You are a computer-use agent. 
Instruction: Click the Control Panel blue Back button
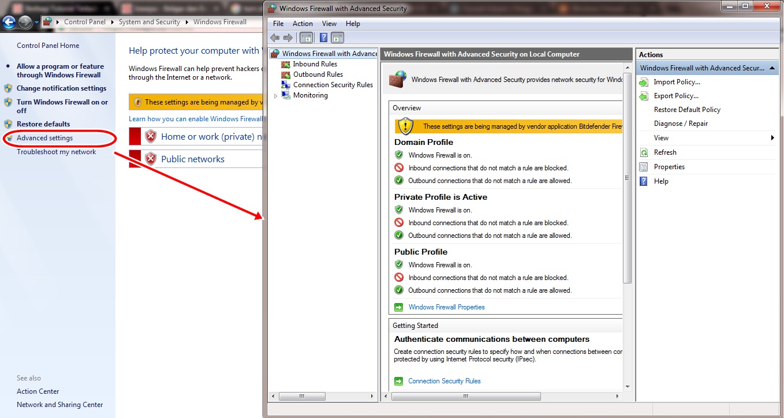9,23
